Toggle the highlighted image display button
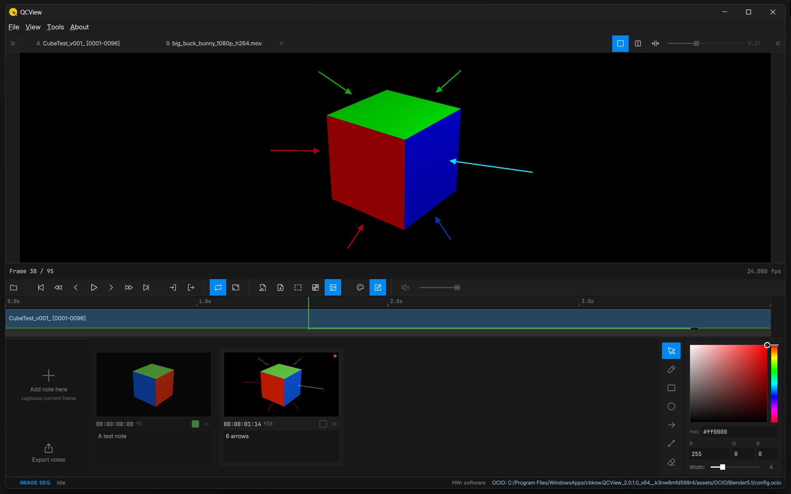The width and height of the screenshot is (791, 494). tap(333, 287)
